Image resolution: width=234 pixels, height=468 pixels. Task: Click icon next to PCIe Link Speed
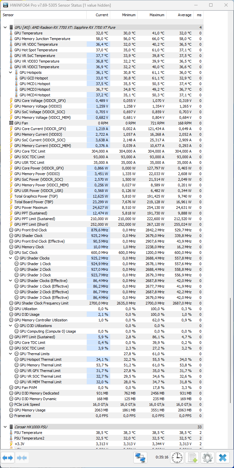click(x=11, y=404)
